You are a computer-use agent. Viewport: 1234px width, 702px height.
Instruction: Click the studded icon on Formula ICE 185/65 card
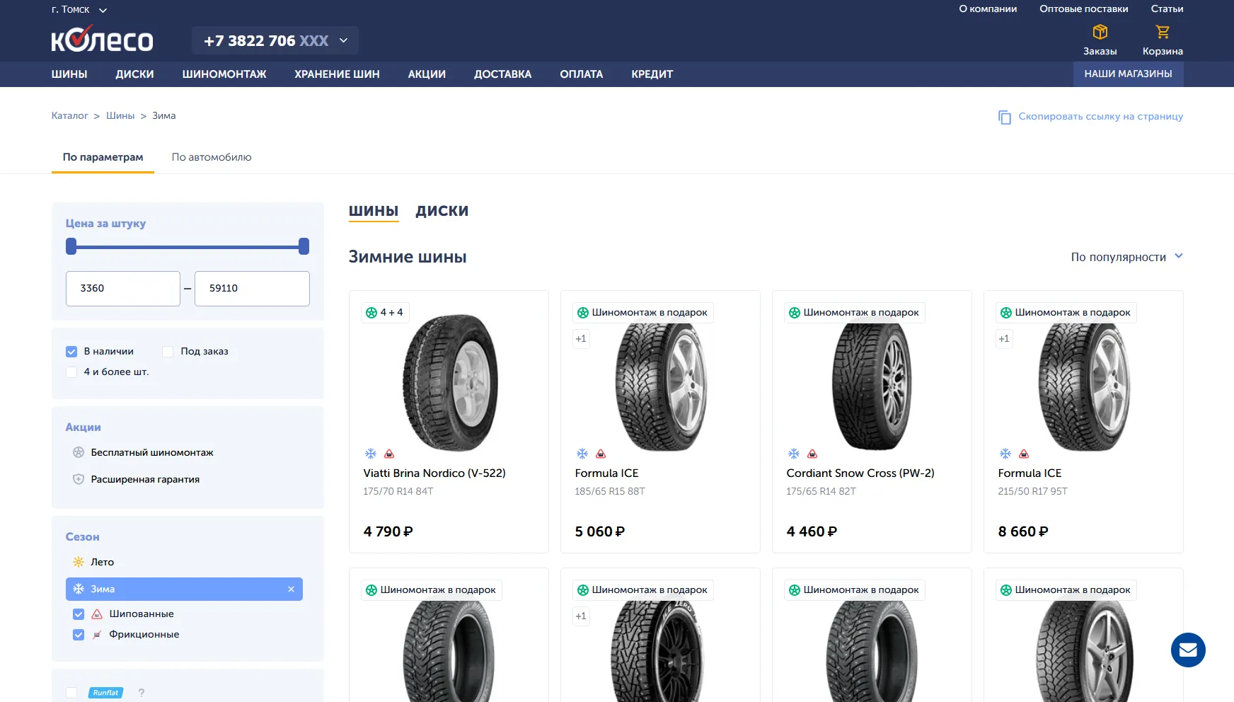coord(601,454)
